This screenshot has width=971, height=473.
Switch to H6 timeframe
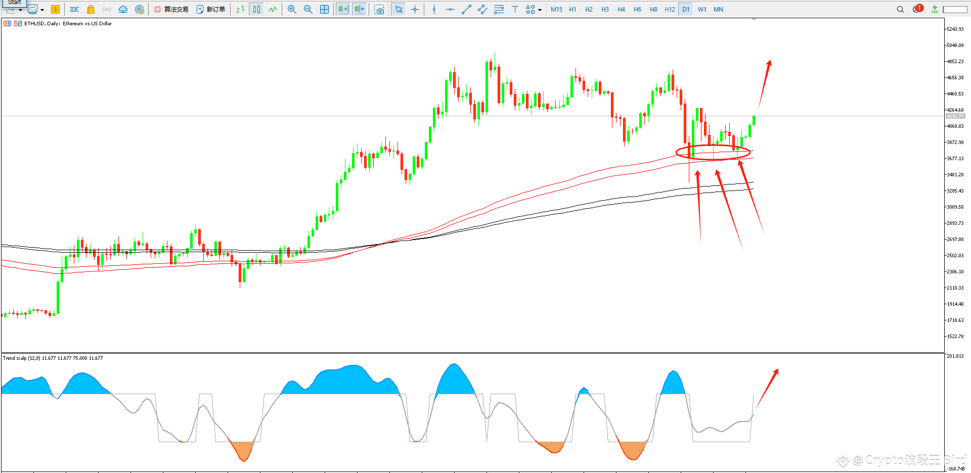[637, 10]
